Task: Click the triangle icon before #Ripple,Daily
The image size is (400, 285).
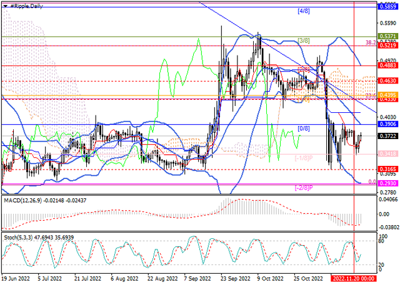Action: click(x=5, y=5)
